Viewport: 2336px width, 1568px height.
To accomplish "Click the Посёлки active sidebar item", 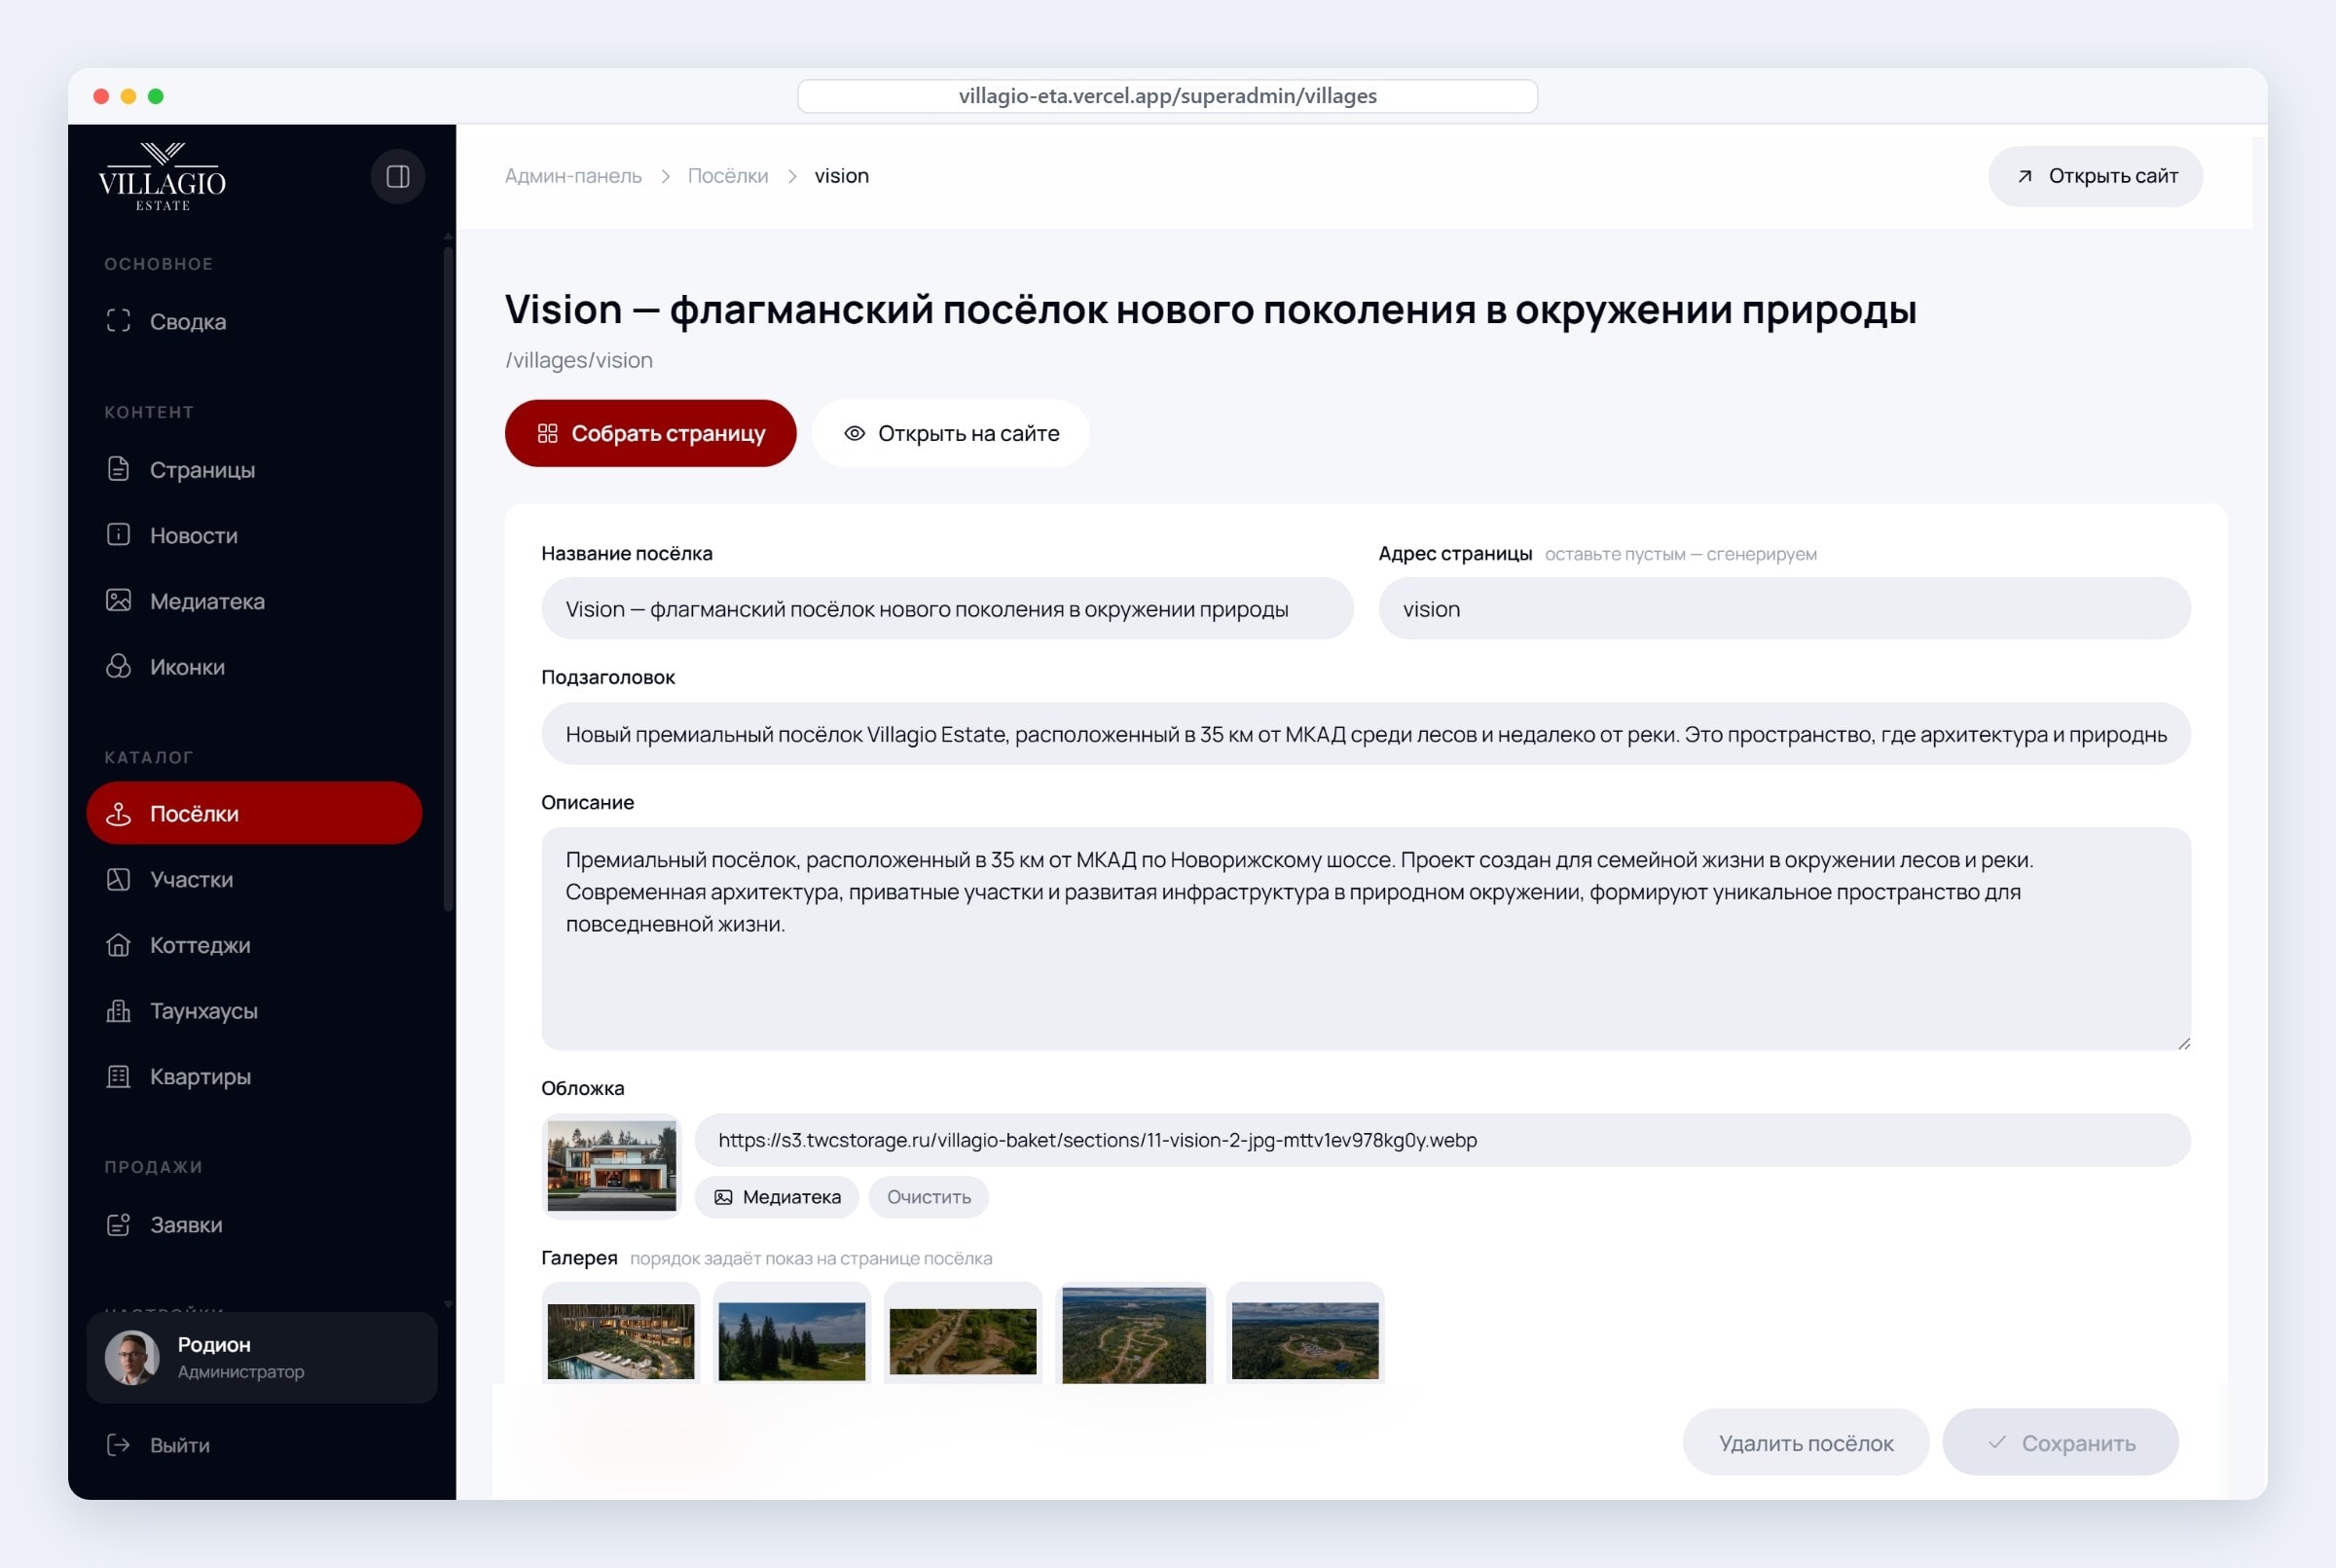I will (x=254, y=814).
